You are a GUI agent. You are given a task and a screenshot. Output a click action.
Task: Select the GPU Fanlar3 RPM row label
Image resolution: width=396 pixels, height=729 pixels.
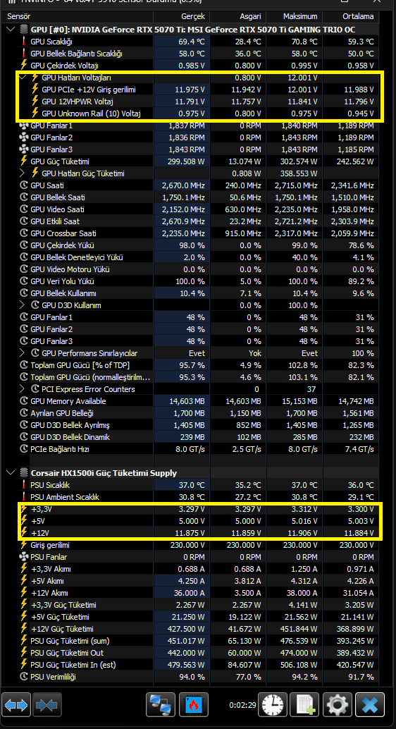[x=51, y=149]
